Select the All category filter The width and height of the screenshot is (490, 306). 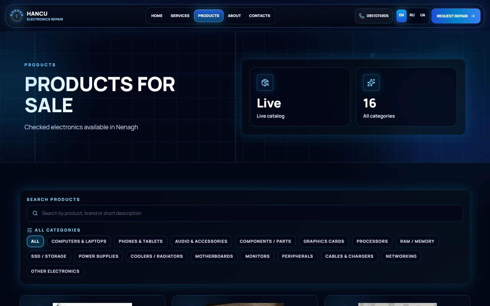(x=35, y=241)
